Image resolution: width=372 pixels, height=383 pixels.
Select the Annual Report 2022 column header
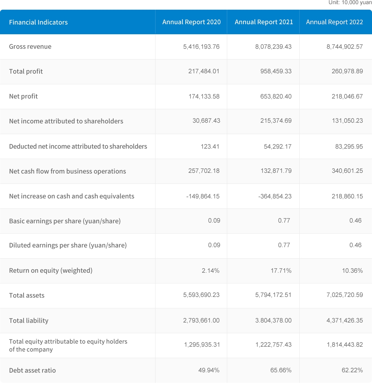point(334,22)
